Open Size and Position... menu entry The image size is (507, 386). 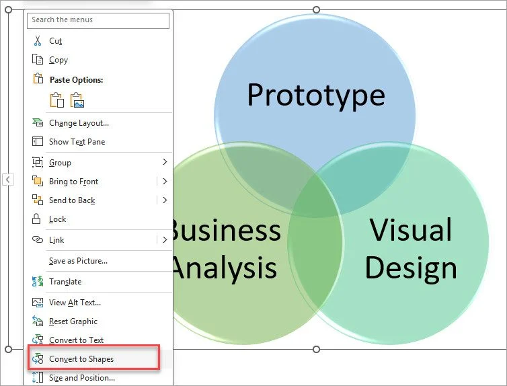pyautogui.click(x=98, y=378)
